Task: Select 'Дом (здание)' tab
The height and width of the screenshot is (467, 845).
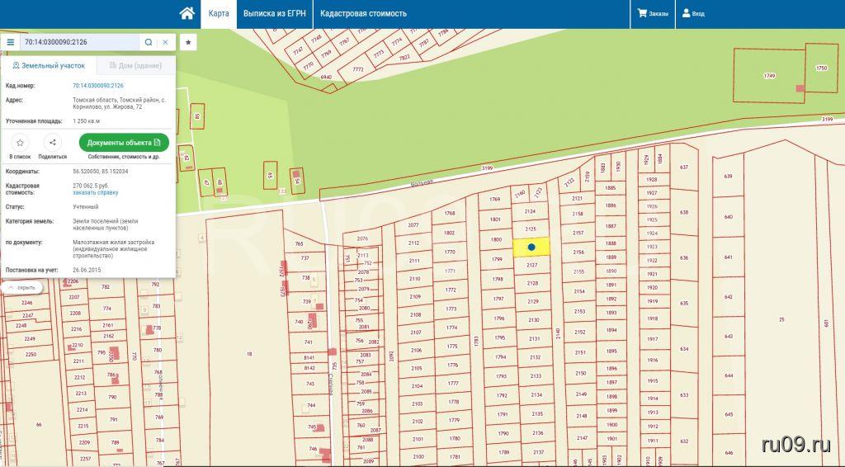Action: 135,65
